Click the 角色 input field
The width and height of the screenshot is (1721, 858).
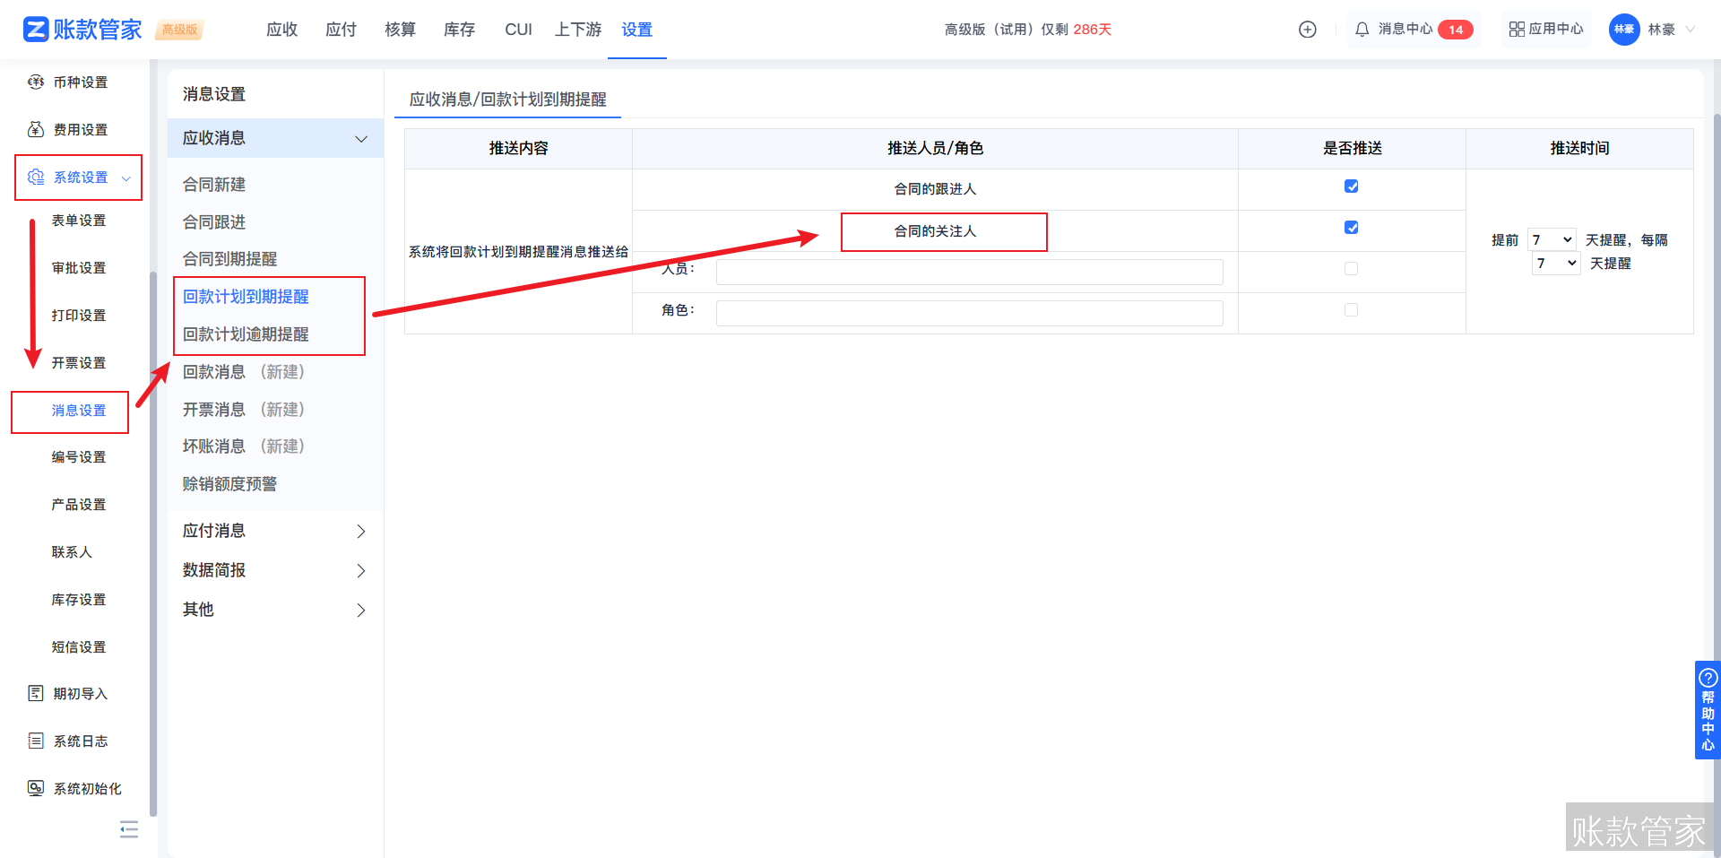(969, 313)
